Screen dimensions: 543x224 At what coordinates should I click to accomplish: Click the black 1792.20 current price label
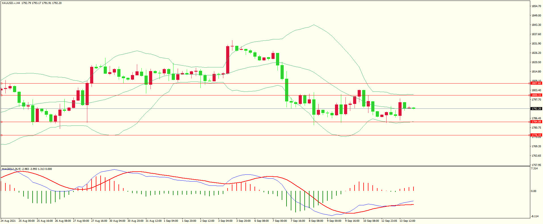click(536, 109)
